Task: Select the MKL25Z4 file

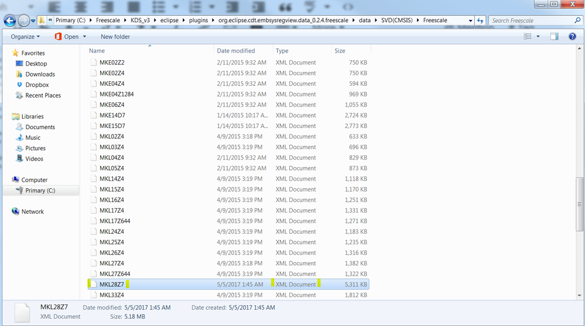Action: pyautogui.click(x=112, y=242)
